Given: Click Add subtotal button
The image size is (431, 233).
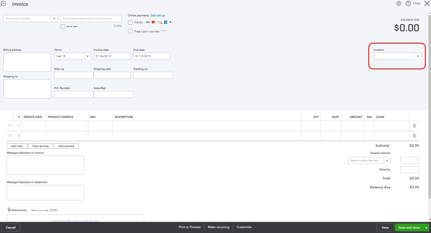Looking at the screenshot, I should [66, 146].
